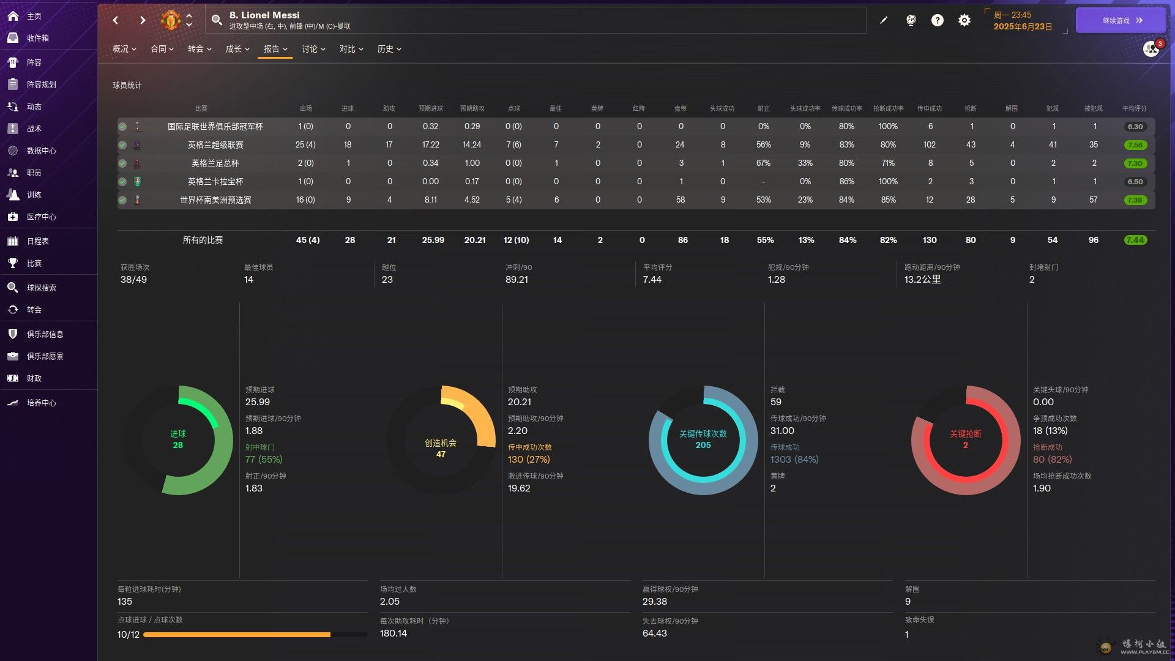This screenshot has height=661, width=1175.
Task: Open the 收件箱 inbox icon
Action: point(13,38)
